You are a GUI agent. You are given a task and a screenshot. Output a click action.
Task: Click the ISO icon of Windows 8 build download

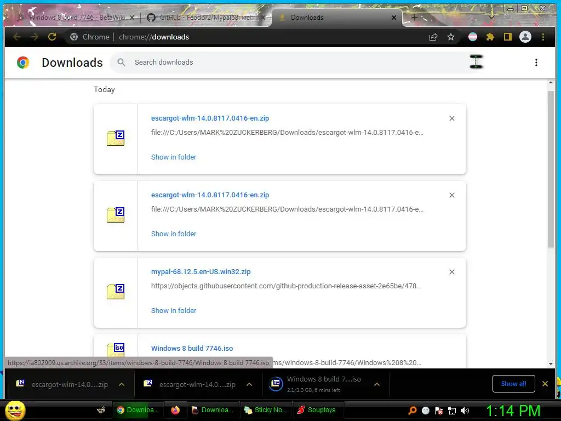tap(116, 350)
